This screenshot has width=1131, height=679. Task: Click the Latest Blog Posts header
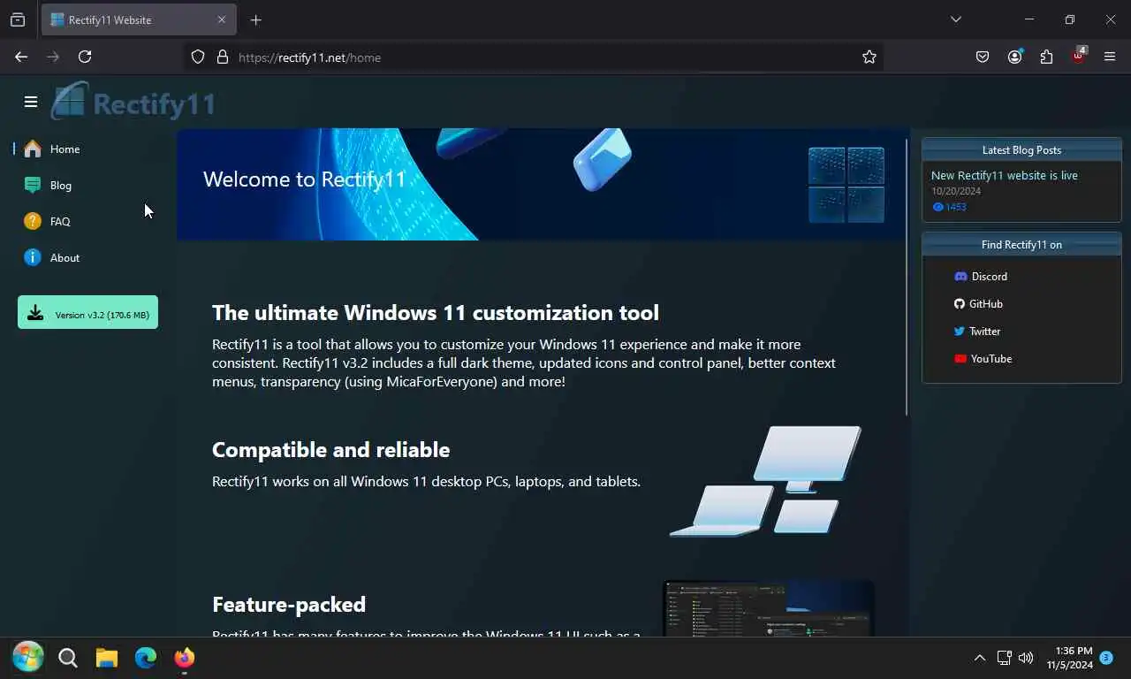[x=1021, y=149]
